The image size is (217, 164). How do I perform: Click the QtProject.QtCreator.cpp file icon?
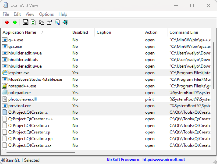click(x=5, y=139)
